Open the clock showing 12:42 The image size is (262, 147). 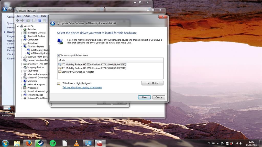coord(251,143)
